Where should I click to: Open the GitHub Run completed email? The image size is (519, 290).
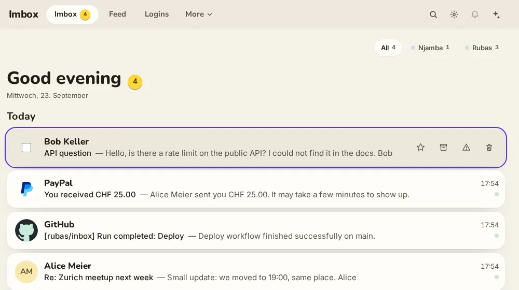[255, 230]
